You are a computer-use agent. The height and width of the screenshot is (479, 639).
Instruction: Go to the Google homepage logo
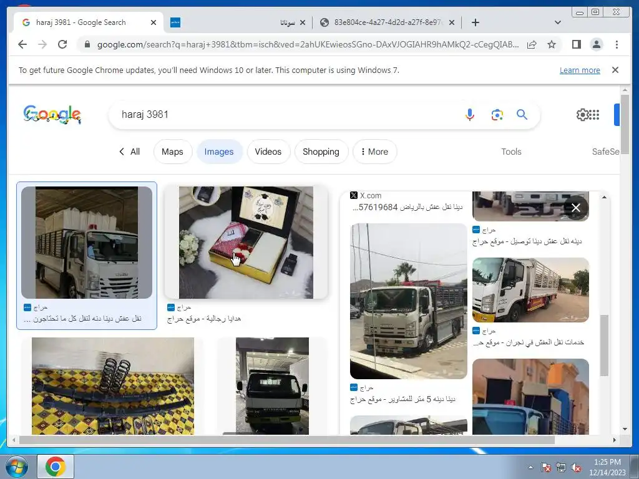tap(52, 115)
